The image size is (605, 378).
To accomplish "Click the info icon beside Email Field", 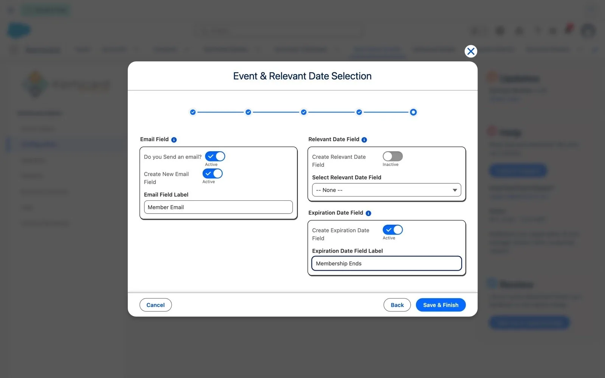I will pyautogui.click(x=174, y=140).
